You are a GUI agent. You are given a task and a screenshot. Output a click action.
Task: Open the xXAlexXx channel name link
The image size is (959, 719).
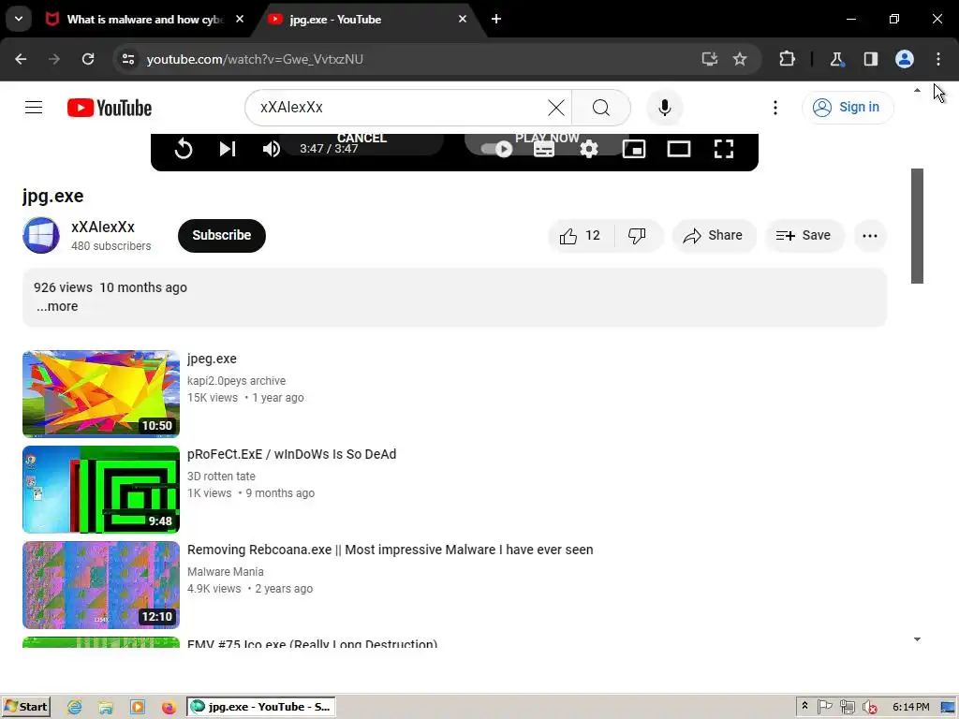click(103, 227)
